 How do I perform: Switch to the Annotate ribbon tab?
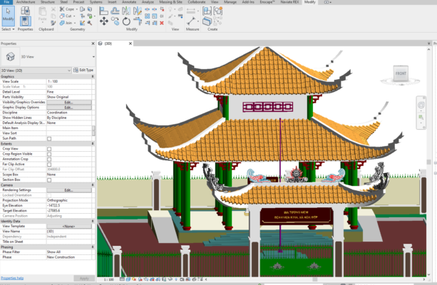129,3
